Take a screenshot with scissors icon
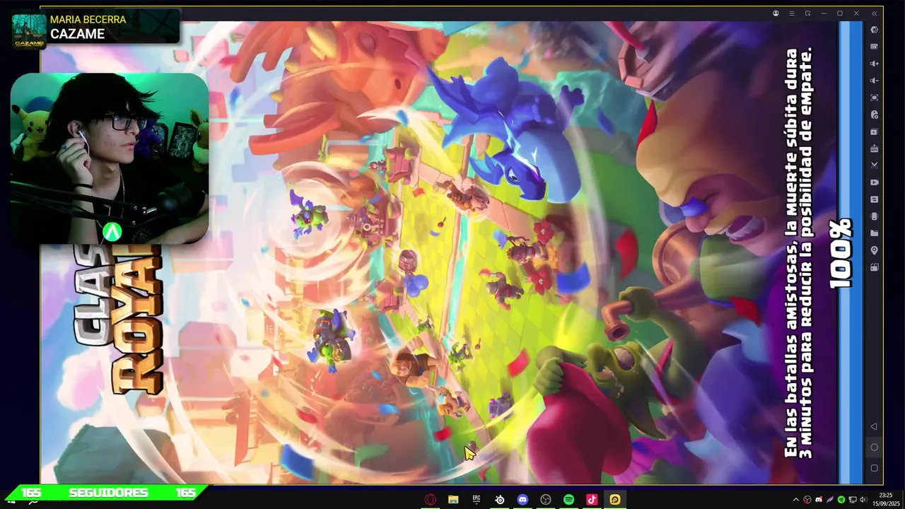The image size is (905, 509). pyautogui.click(x=875, y=165)
